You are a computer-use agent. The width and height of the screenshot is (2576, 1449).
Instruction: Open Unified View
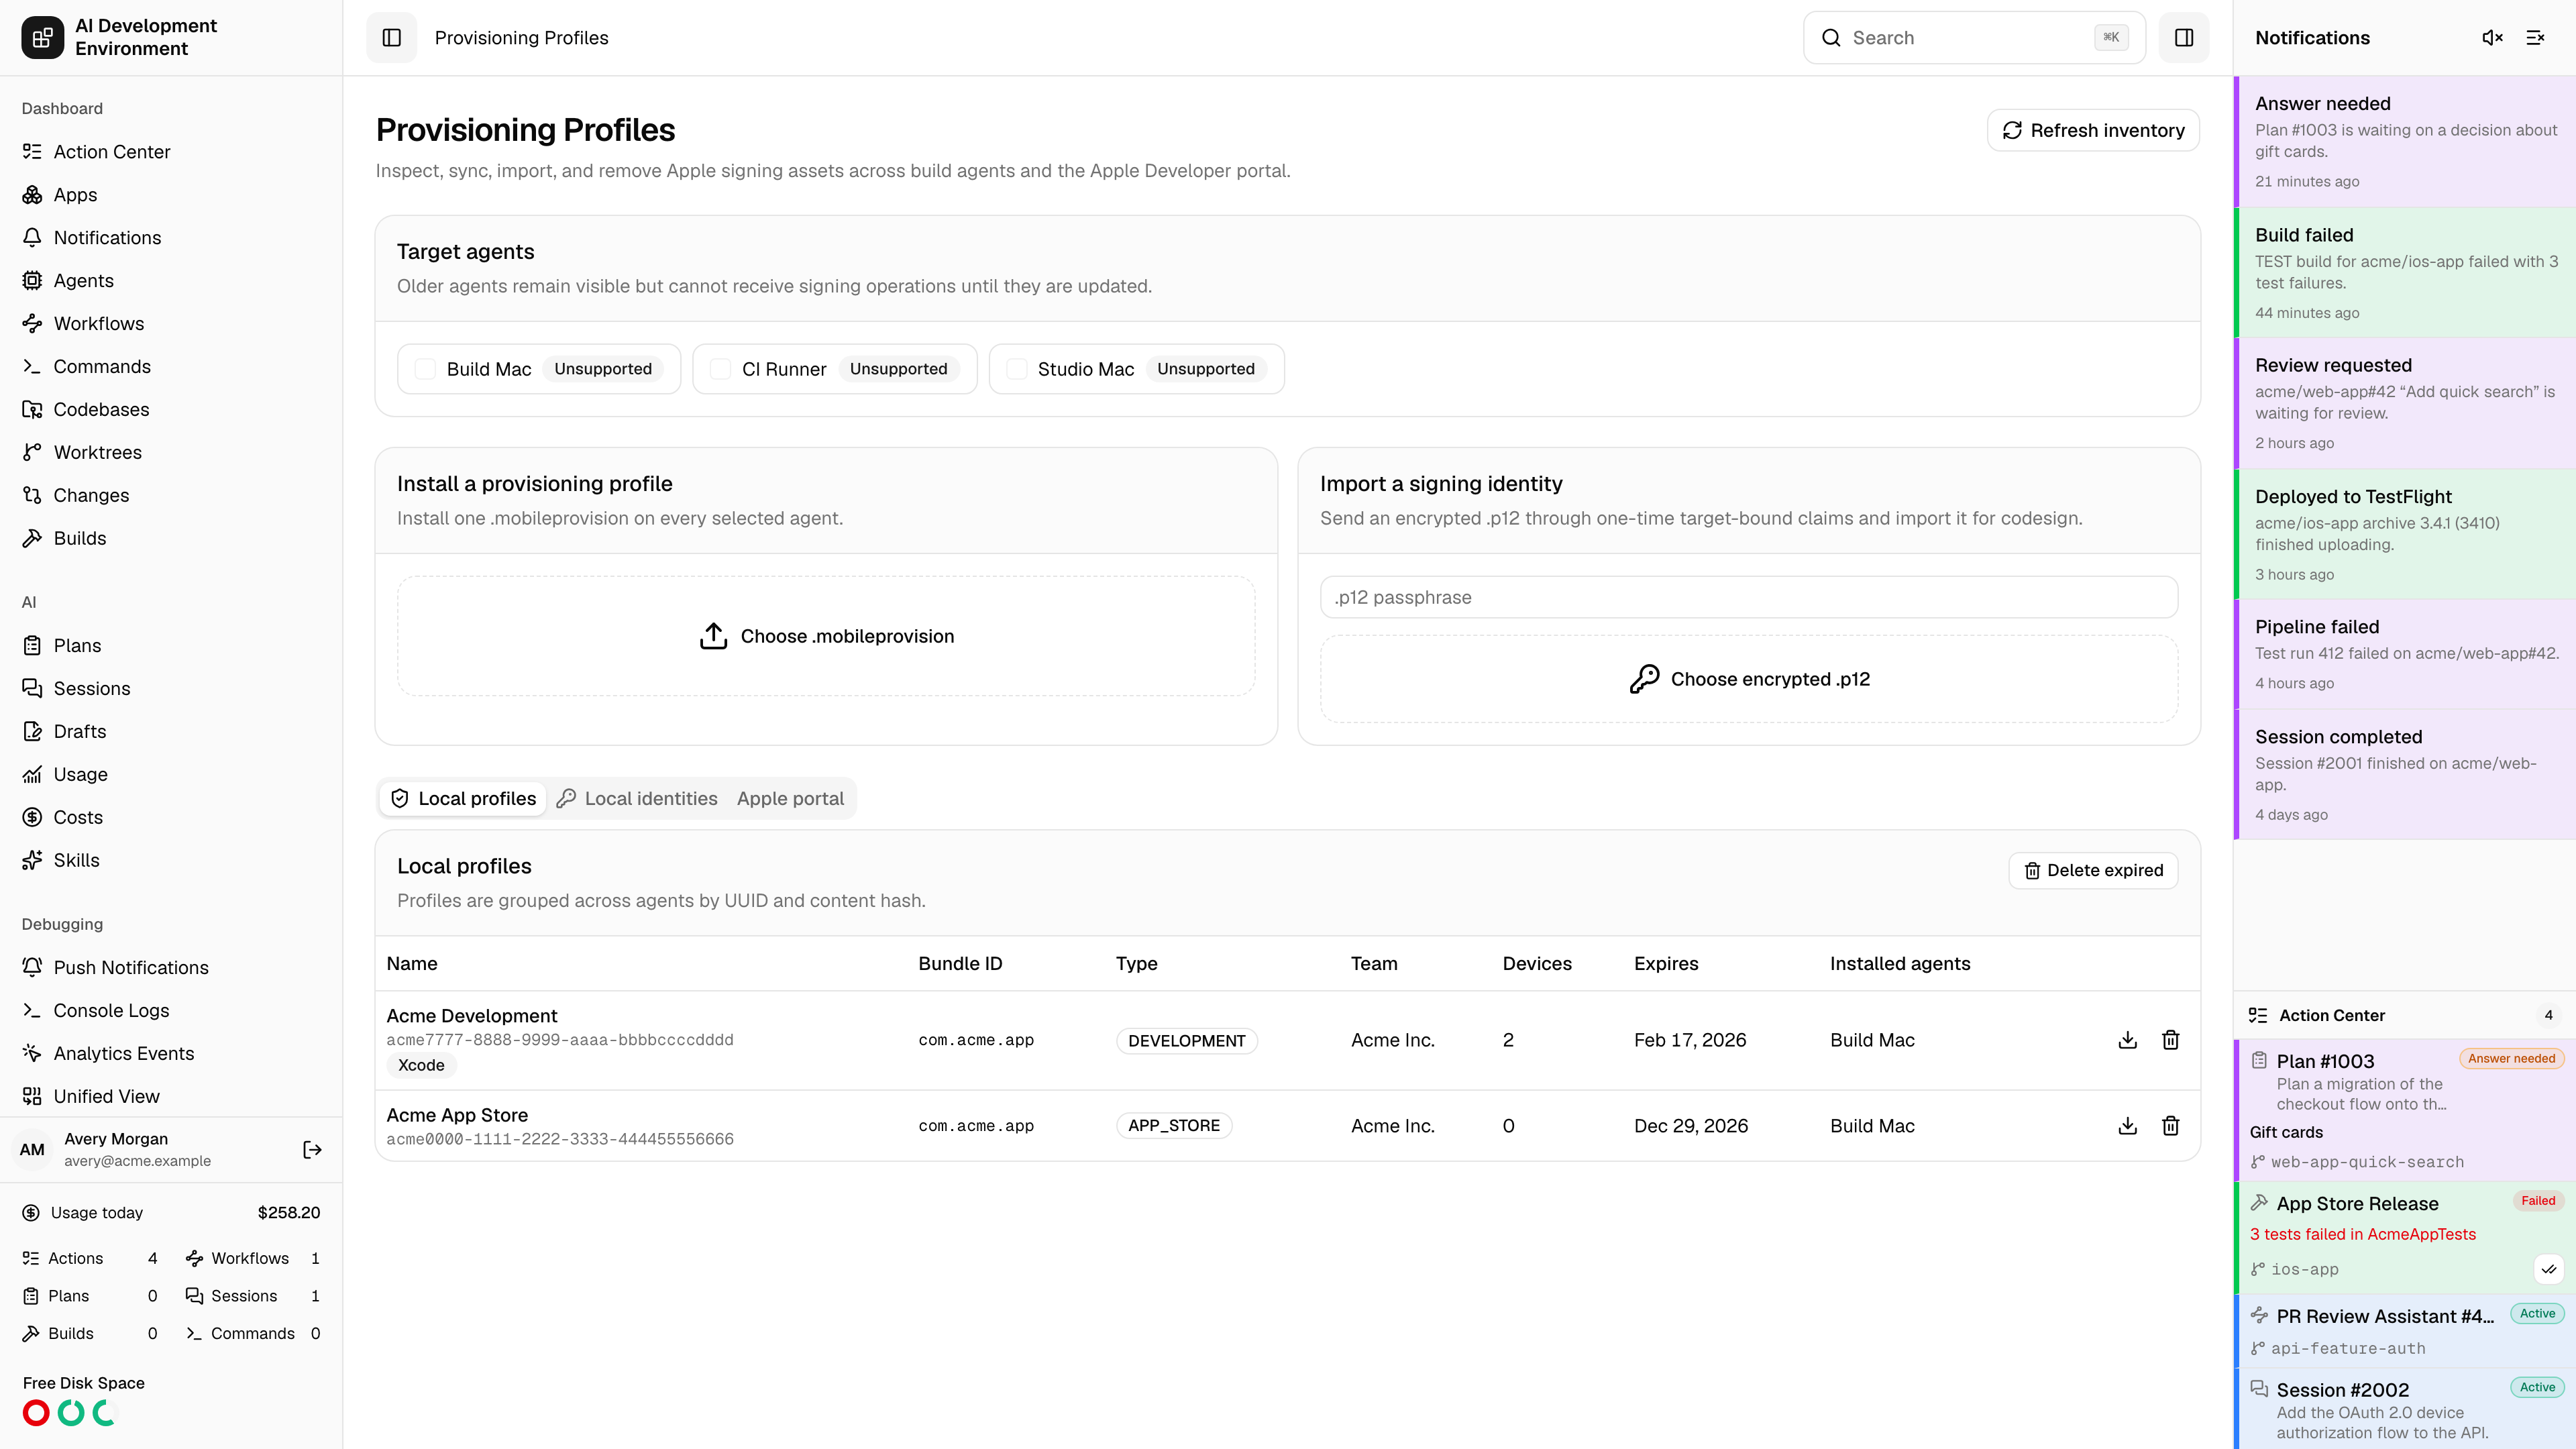pos(171,1097)
